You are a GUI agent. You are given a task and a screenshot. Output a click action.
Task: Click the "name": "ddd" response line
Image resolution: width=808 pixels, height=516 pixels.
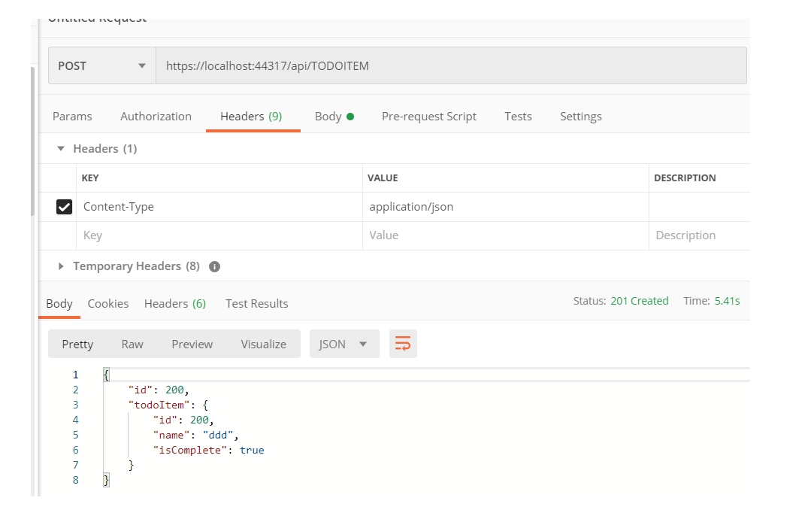195,435
